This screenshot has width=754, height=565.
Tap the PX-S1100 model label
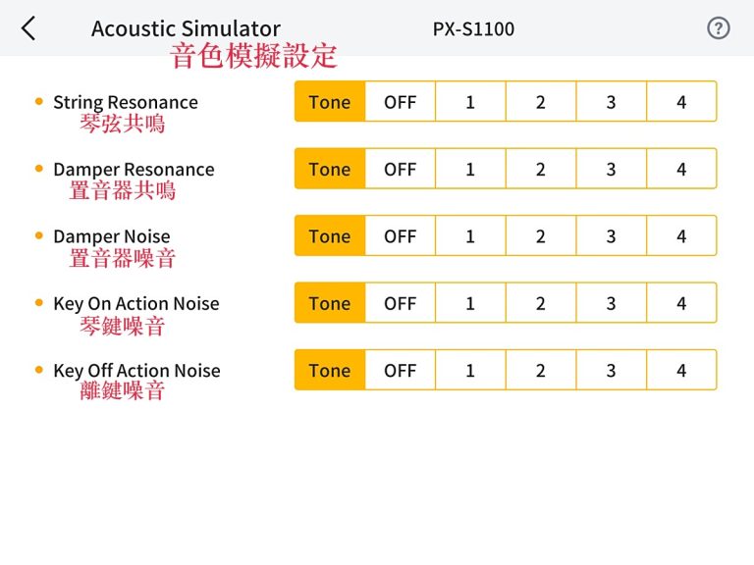(473, 28)
